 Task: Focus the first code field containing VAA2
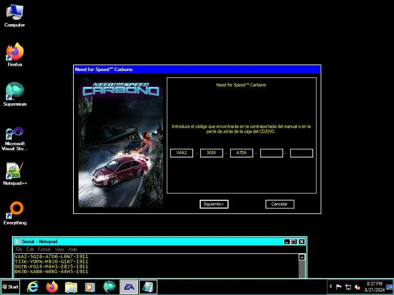(x=182, y=153)
